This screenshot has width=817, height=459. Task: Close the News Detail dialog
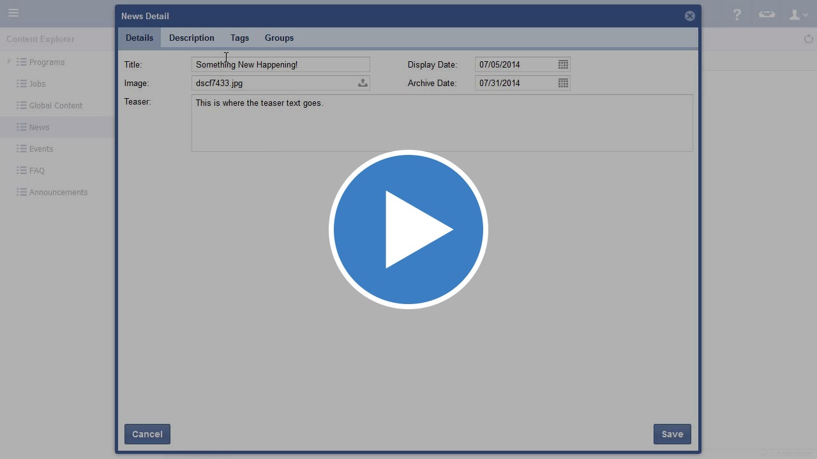(689, 16)
